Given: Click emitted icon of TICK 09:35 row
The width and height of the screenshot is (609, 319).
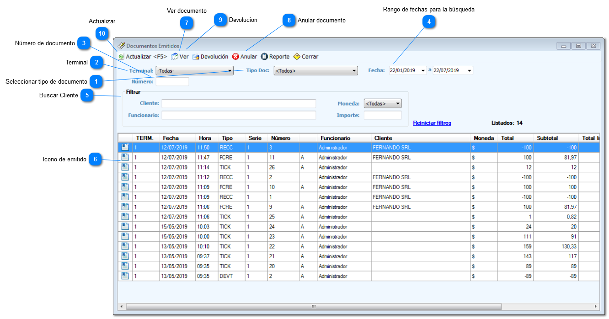Looking at the screenshot, I should (x=125, y=266).
